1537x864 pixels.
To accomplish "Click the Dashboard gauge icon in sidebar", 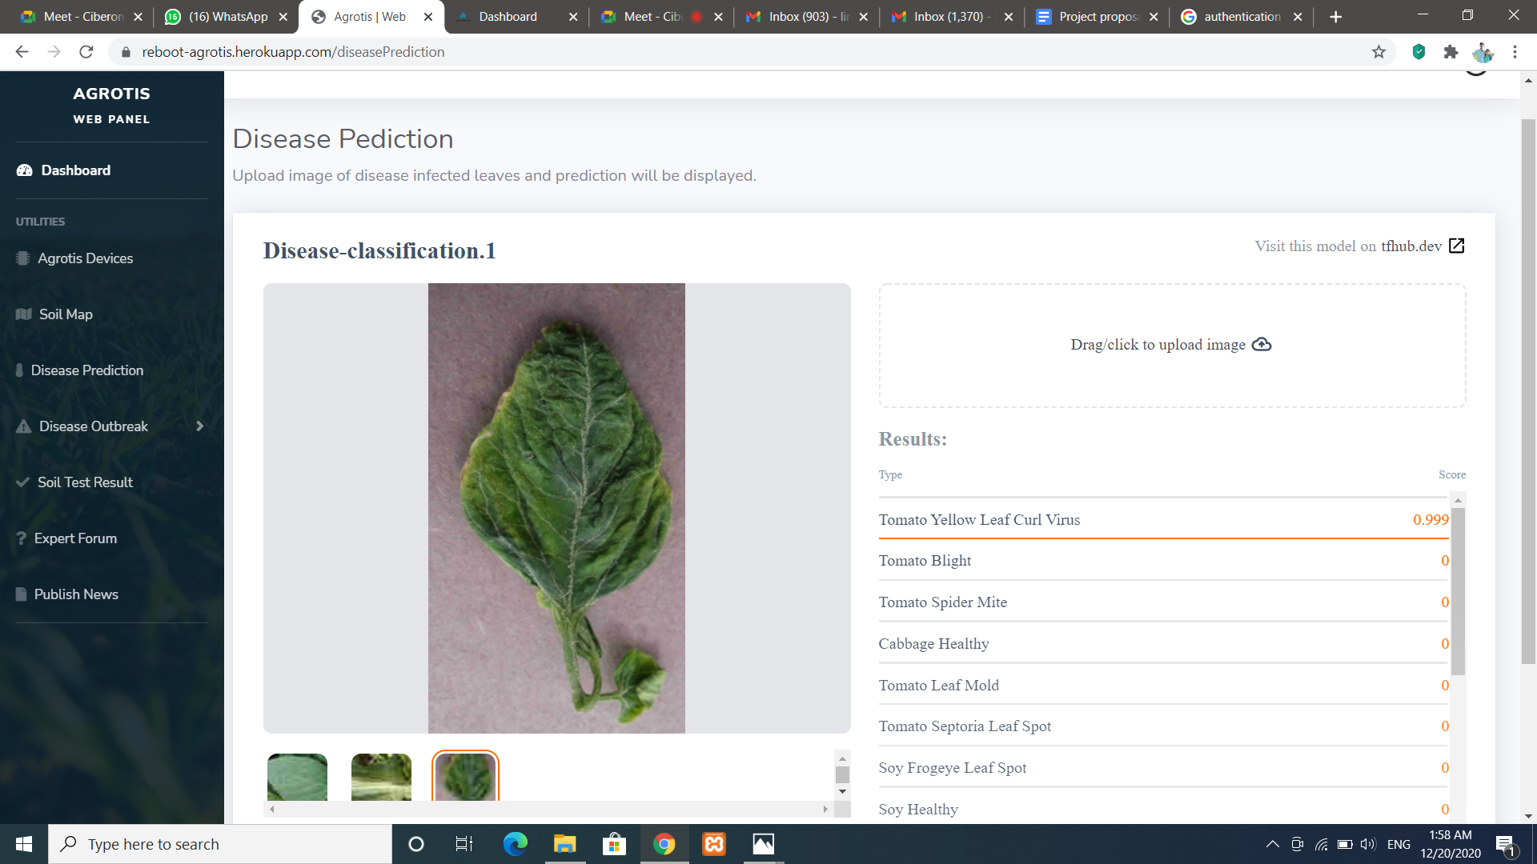I will (x=24, y=170).
